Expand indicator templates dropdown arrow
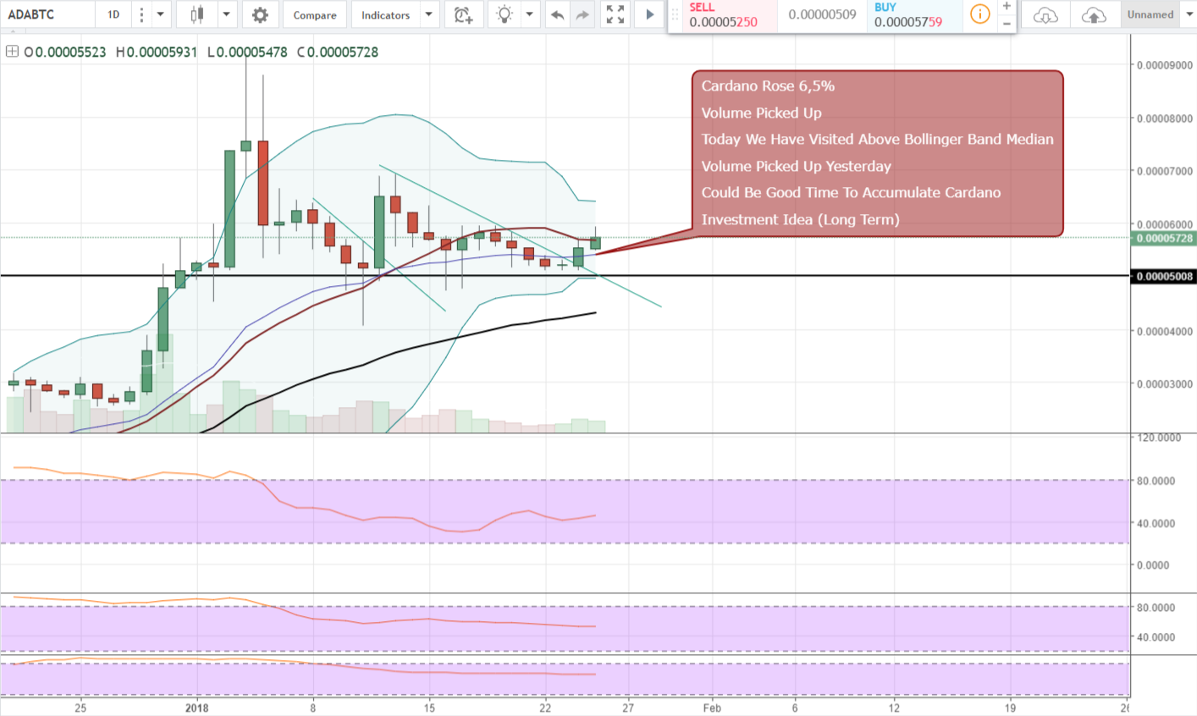 pos(429,14)
